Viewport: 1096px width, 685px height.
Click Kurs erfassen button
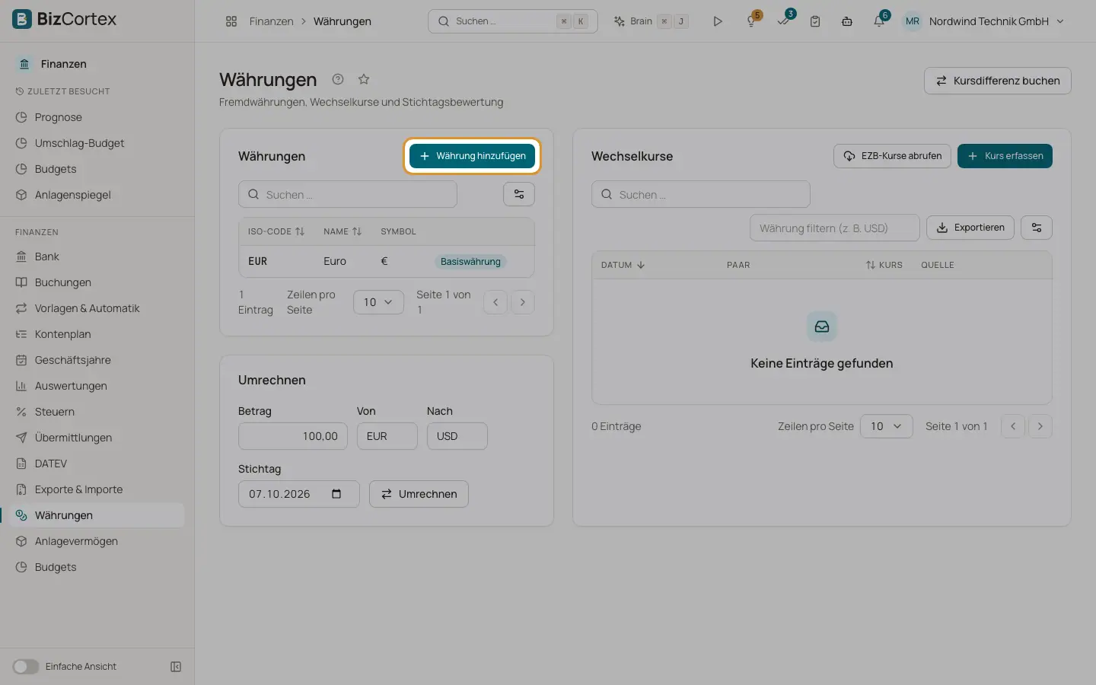pyautogui.click(x=1005, y=156)
